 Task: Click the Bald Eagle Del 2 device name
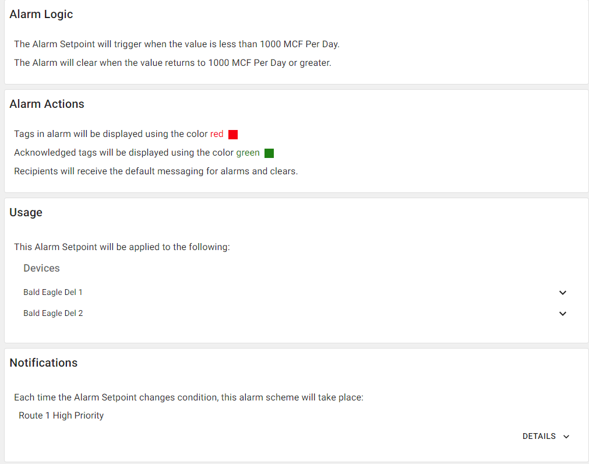pos(52,313)
